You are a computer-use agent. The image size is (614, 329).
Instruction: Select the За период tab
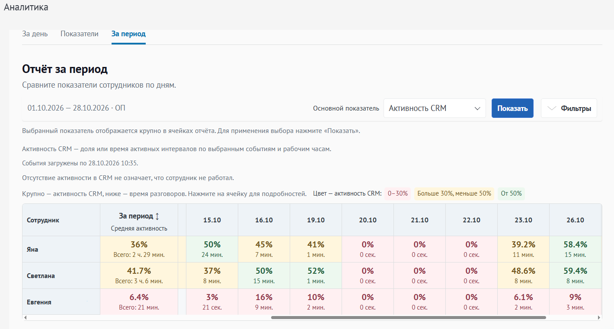pos(128,34)
